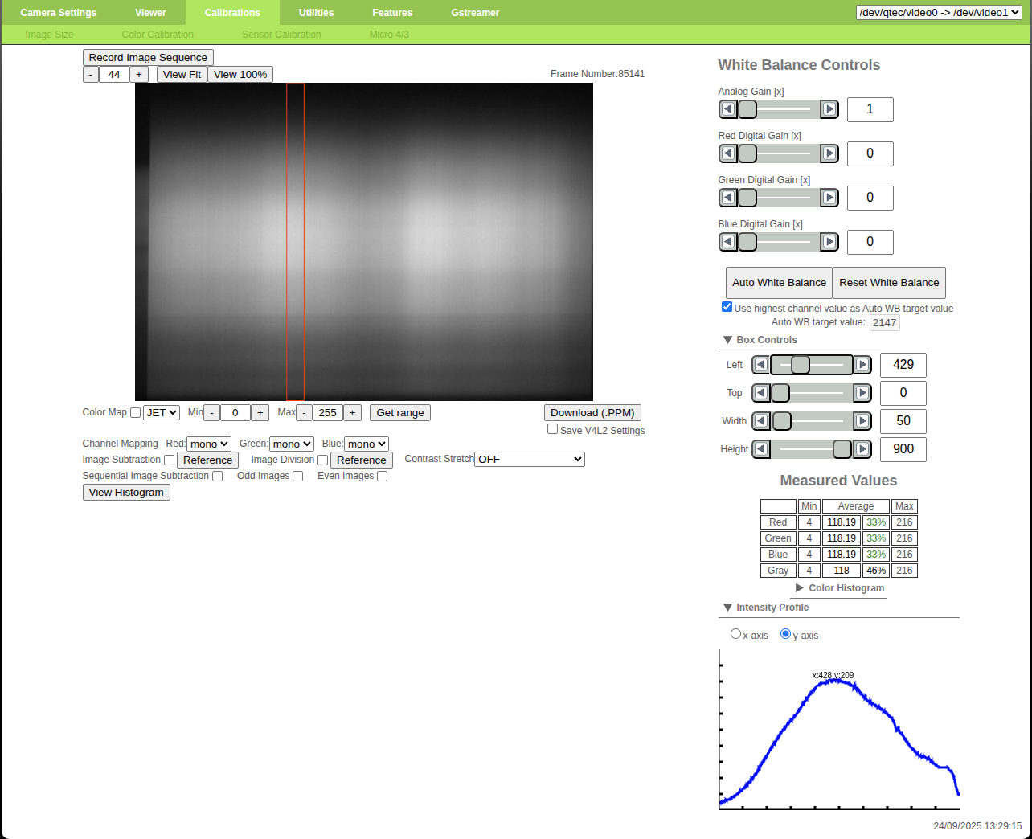Click the box Height slider track

(x=804, y=449)
